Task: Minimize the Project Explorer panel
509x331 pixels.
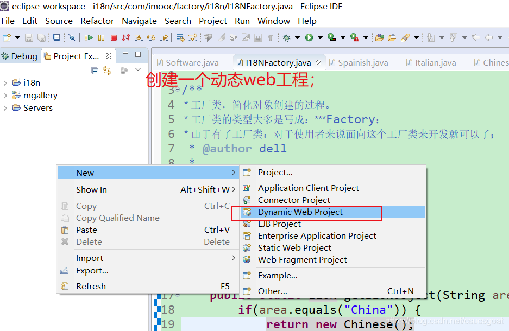Action: [125, 54]
